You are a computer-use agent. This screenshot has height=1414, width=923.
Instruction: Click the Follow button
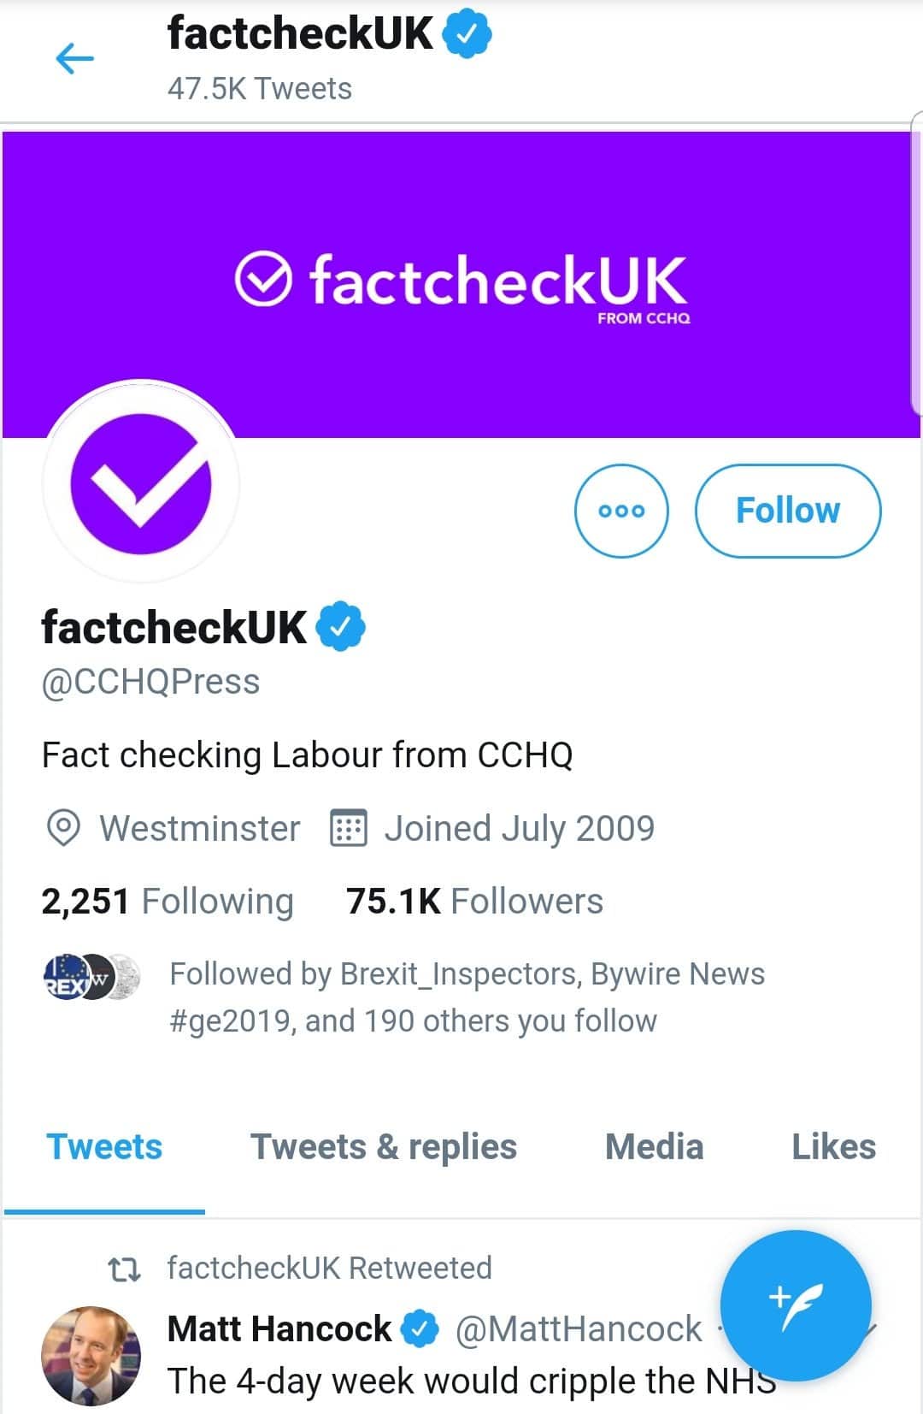[788, 510]
